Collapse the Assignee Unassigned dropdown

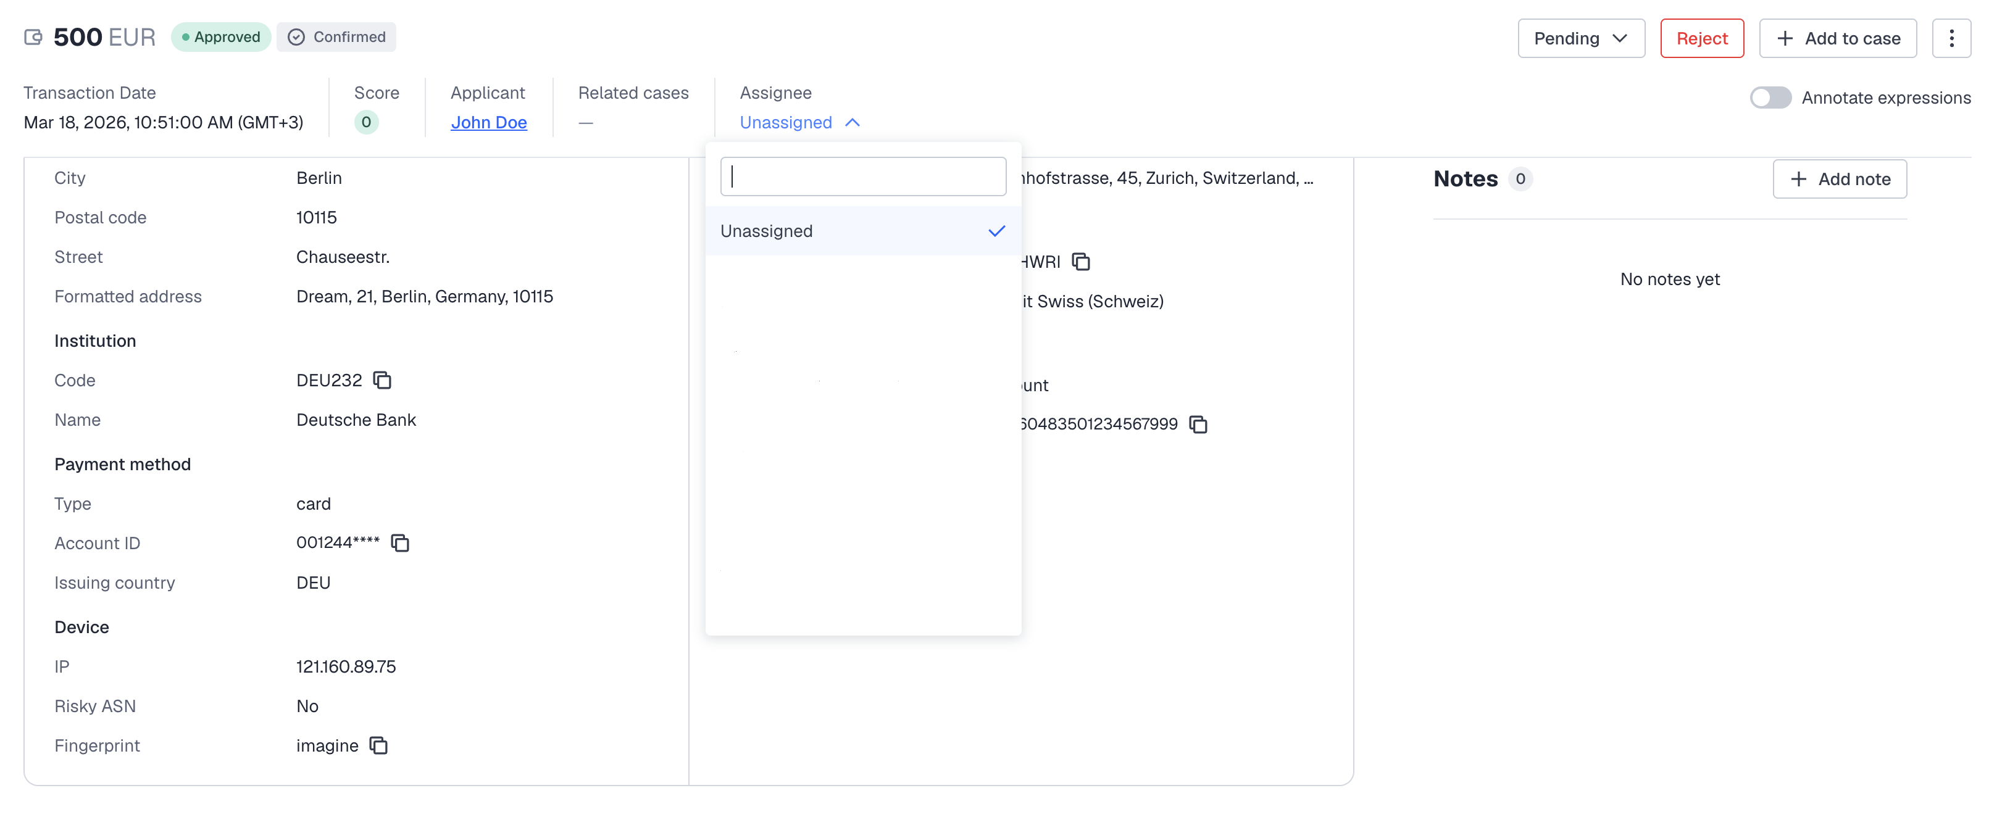[799, 123]
